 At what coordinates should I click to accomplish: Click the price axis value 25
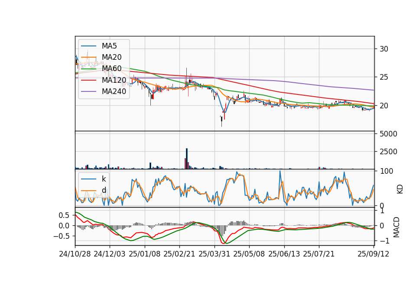click(384, 78)
